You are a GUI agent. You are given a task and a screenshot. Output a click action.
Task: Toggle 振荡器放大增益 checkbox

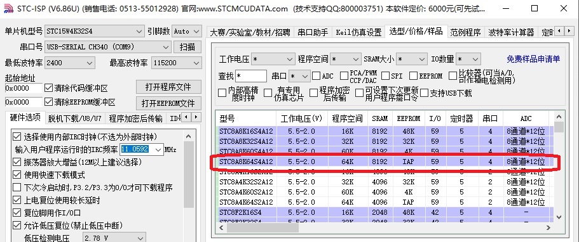[x=17, y=162]
